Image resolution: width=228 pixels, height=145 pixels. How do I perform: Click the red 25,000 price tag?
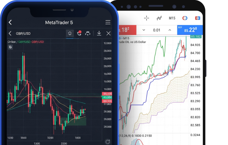[107, 94]
